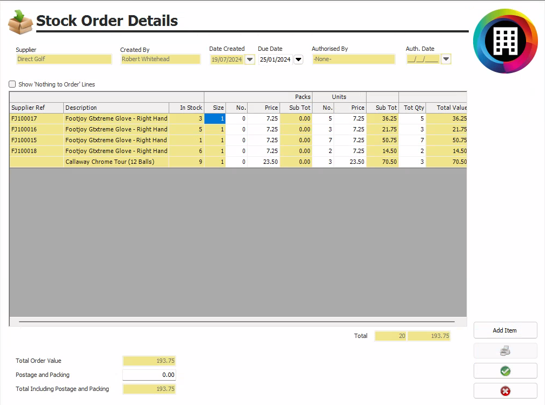Screen dimensions: 545x405
Task: Click the Total Value column header
Action: pos(447,108)
